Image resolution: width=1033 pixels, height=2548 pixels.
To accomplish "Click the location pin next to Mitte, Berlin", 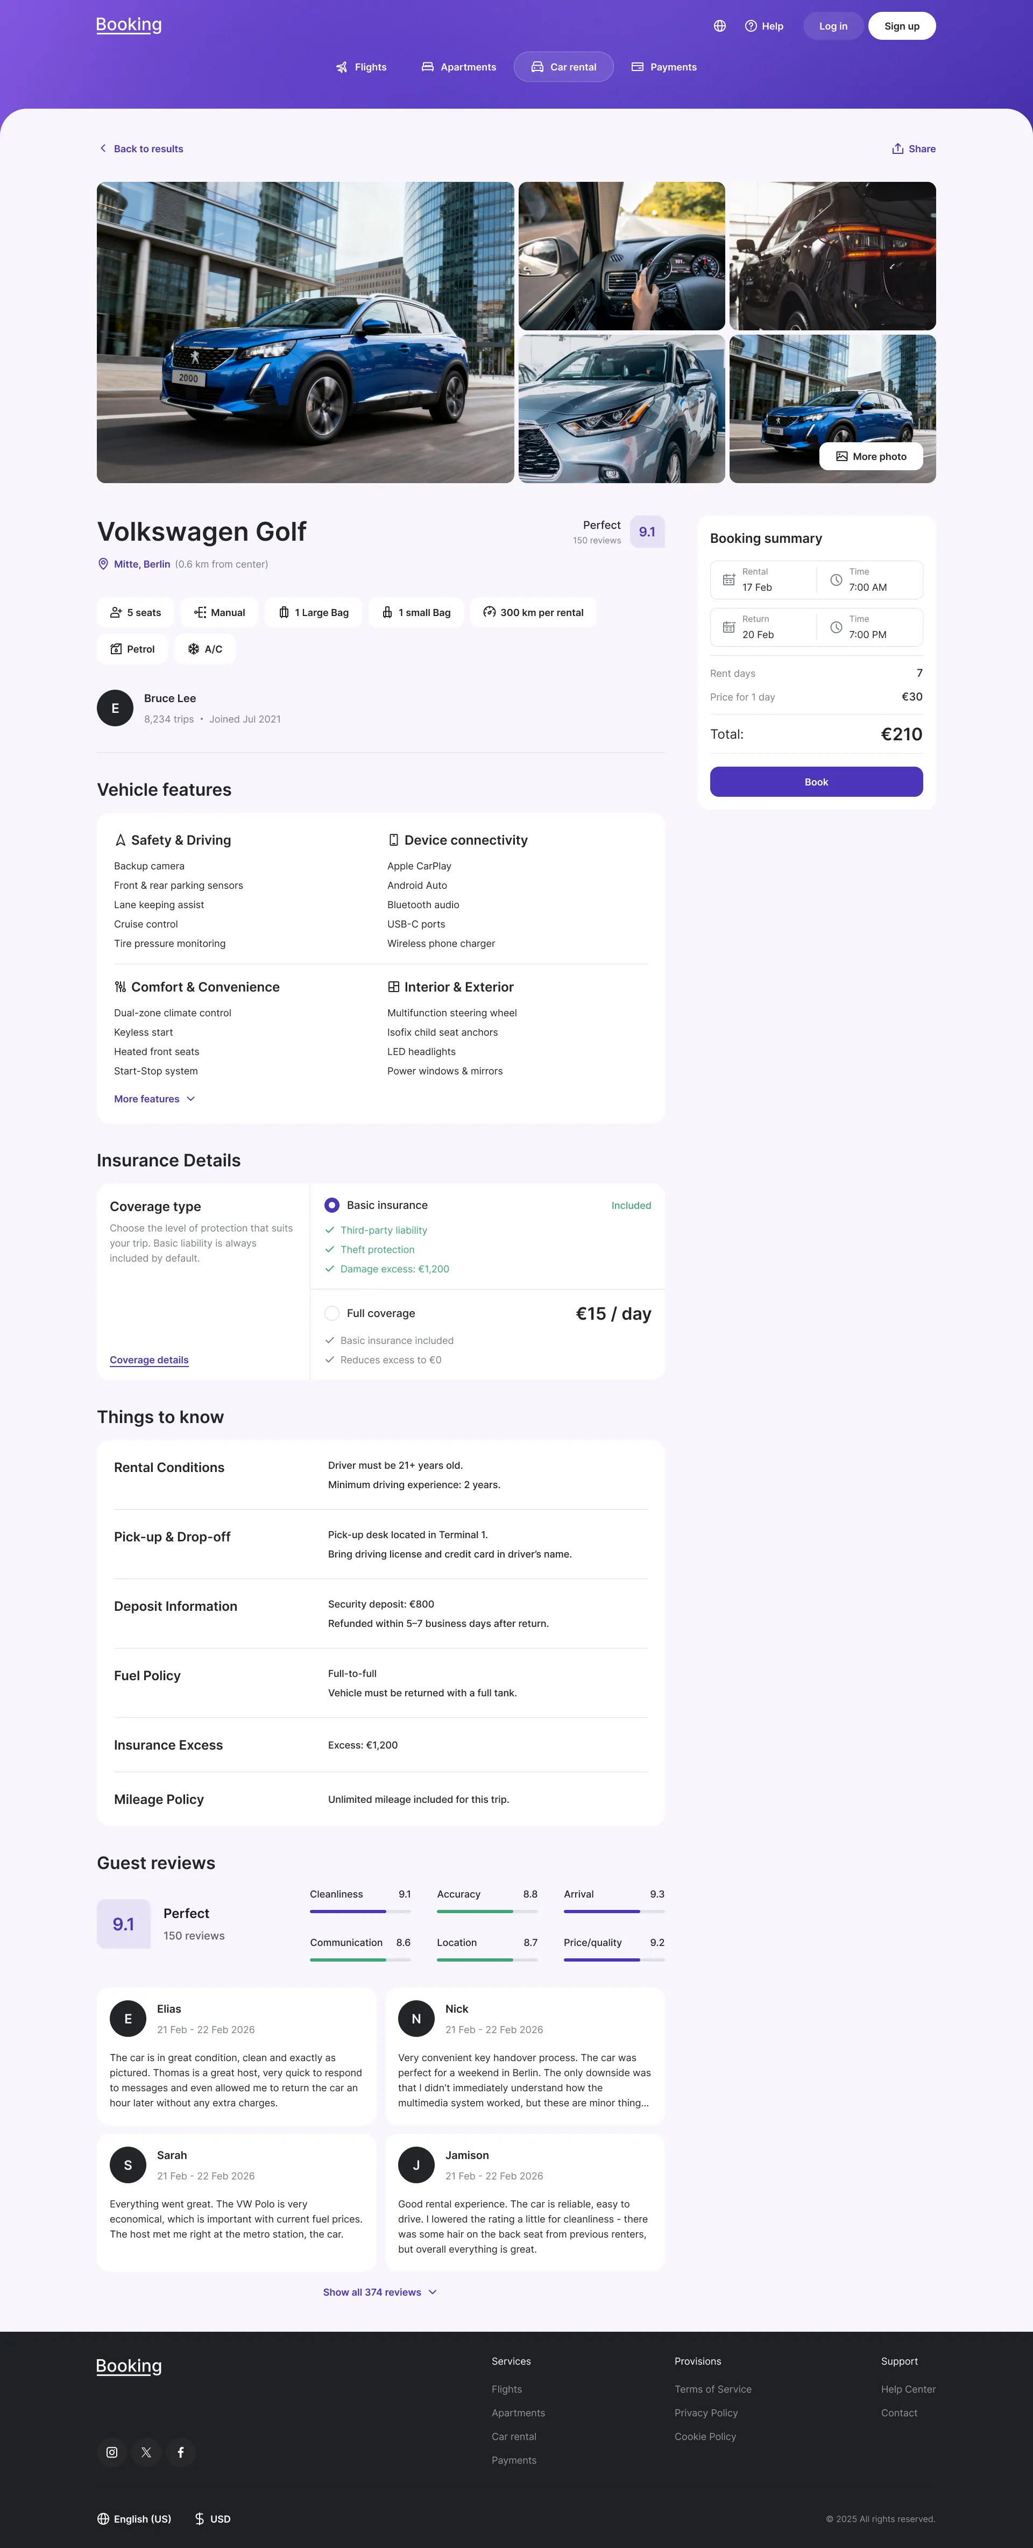I will pos(103,564).
